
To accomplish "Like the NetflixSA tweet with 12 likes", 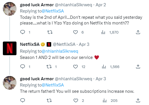I will click(75, 67).
